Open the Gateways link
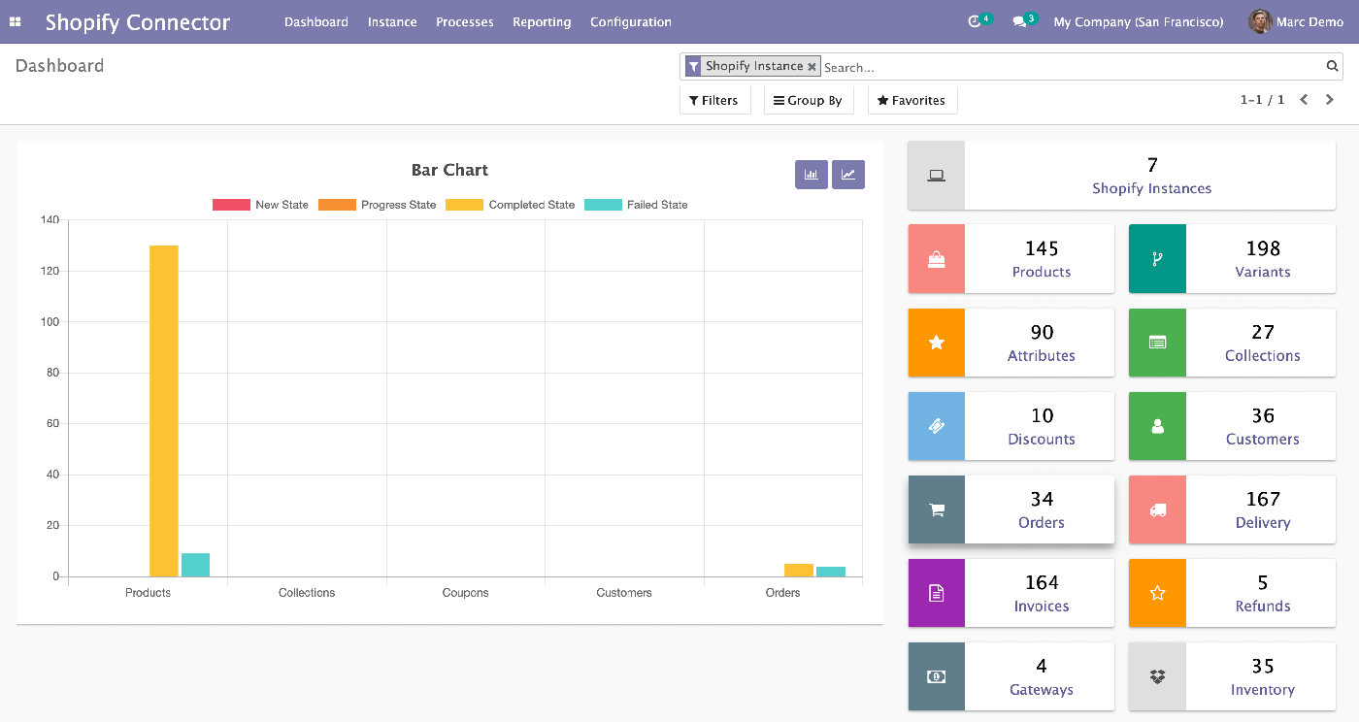Image resolution: width=1359 pixels, height=722 pixels. 1042,689
